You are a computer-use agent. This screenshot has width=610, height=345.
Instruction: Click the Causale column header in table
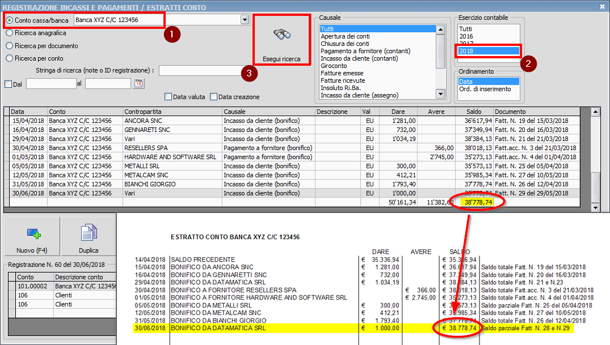point(268,112)
